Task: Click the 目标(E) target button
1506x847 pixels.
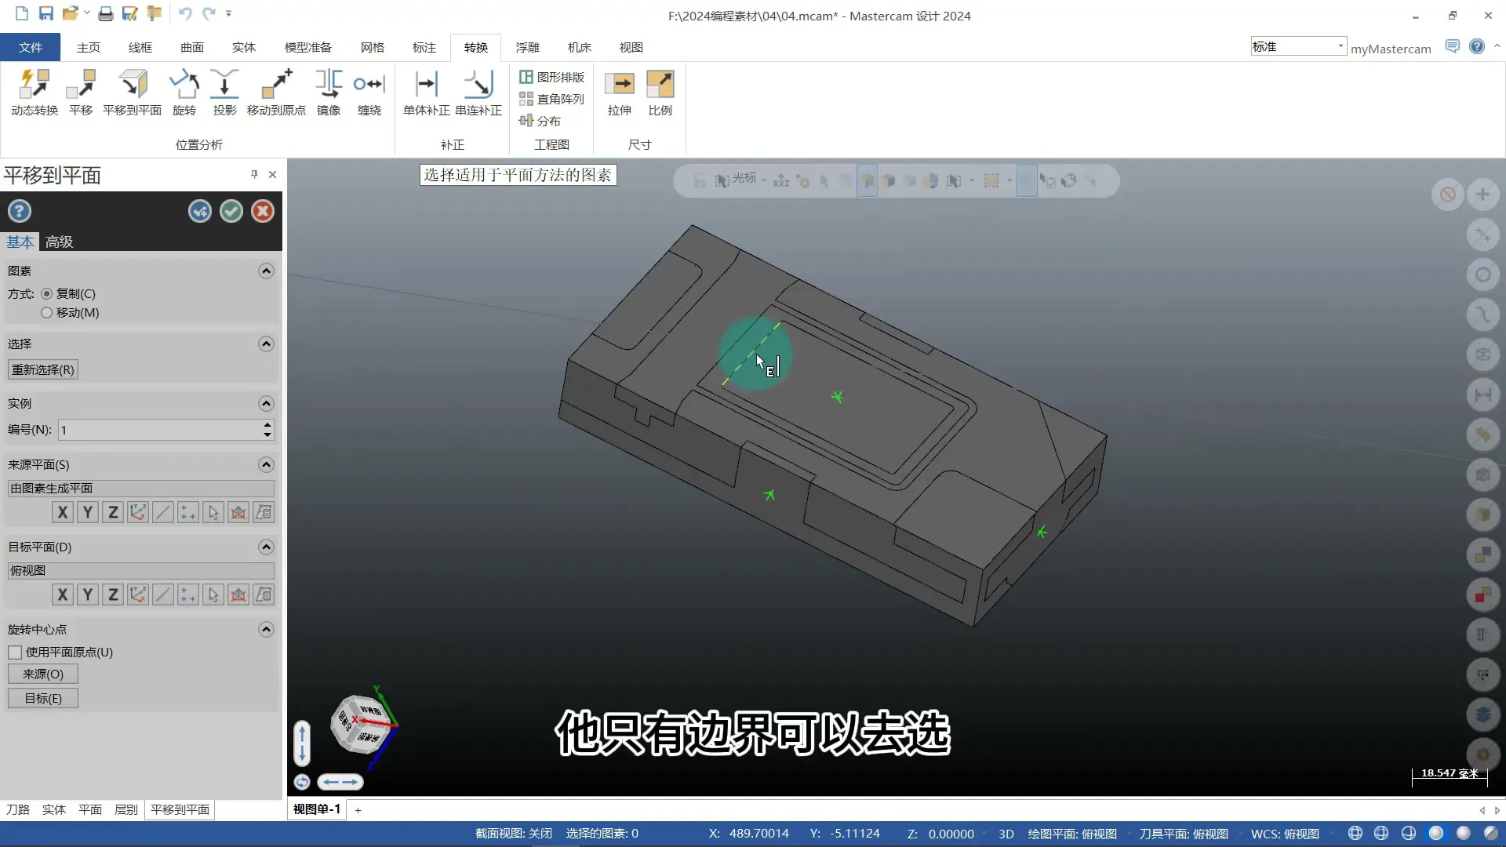Action: click(x=43, y=699)
